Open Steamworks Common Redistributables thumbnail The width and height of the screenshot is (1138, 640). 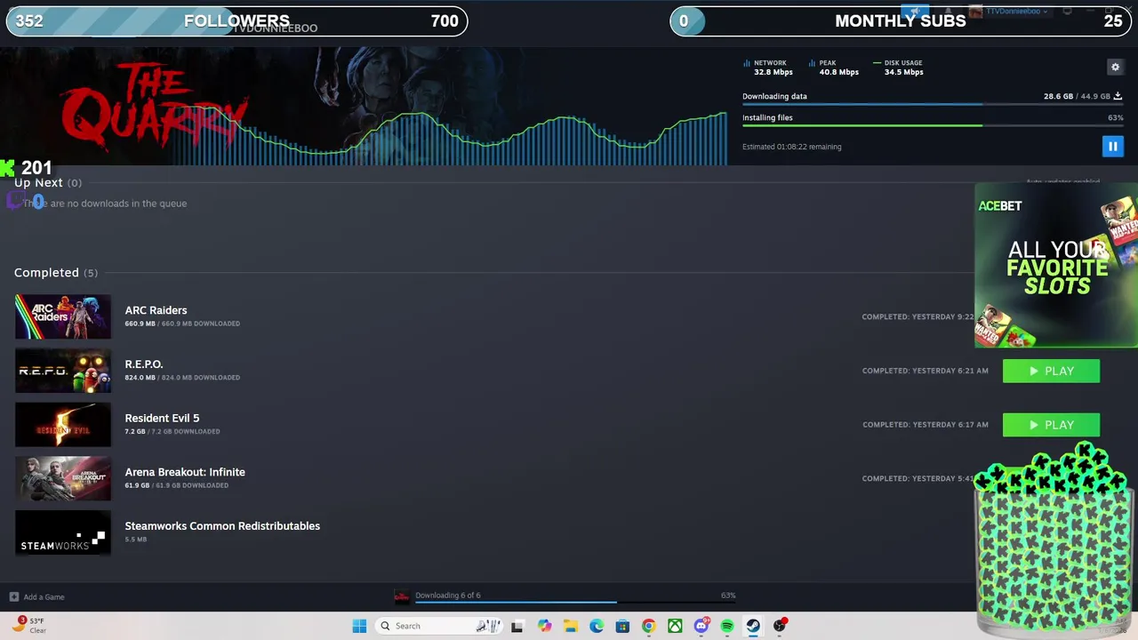coord(63,532)
